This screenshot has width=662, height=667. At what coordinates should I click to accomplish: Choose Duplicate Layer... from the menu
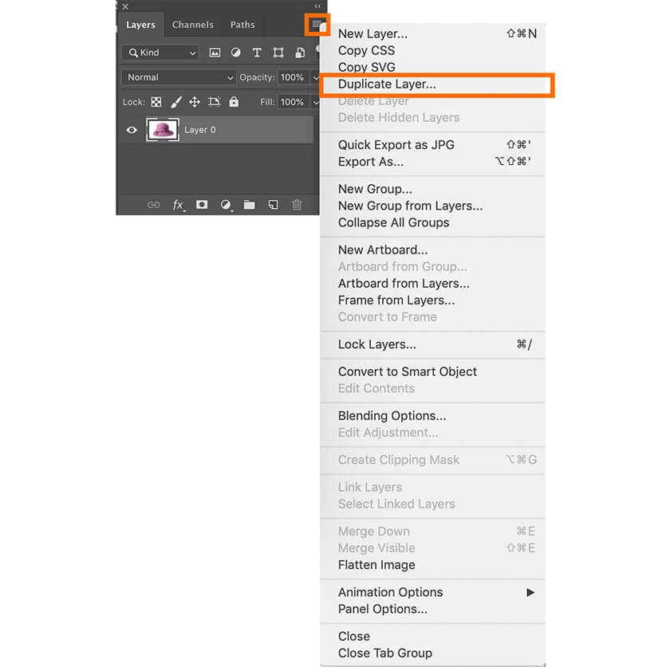(x=387, y=84)
